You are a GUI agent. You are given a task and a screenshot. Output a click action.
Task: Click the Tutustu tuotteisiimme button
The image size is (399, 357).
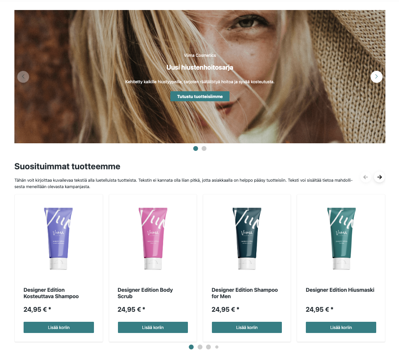pyautogui.click(x=200, y=96)
